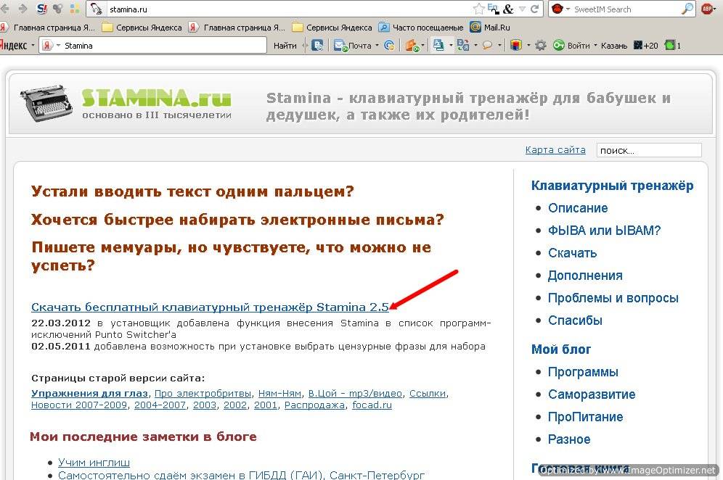The image size is (723, 480).
Task: Open blog category 'ПроПитание'
Action: click(585, 417)
